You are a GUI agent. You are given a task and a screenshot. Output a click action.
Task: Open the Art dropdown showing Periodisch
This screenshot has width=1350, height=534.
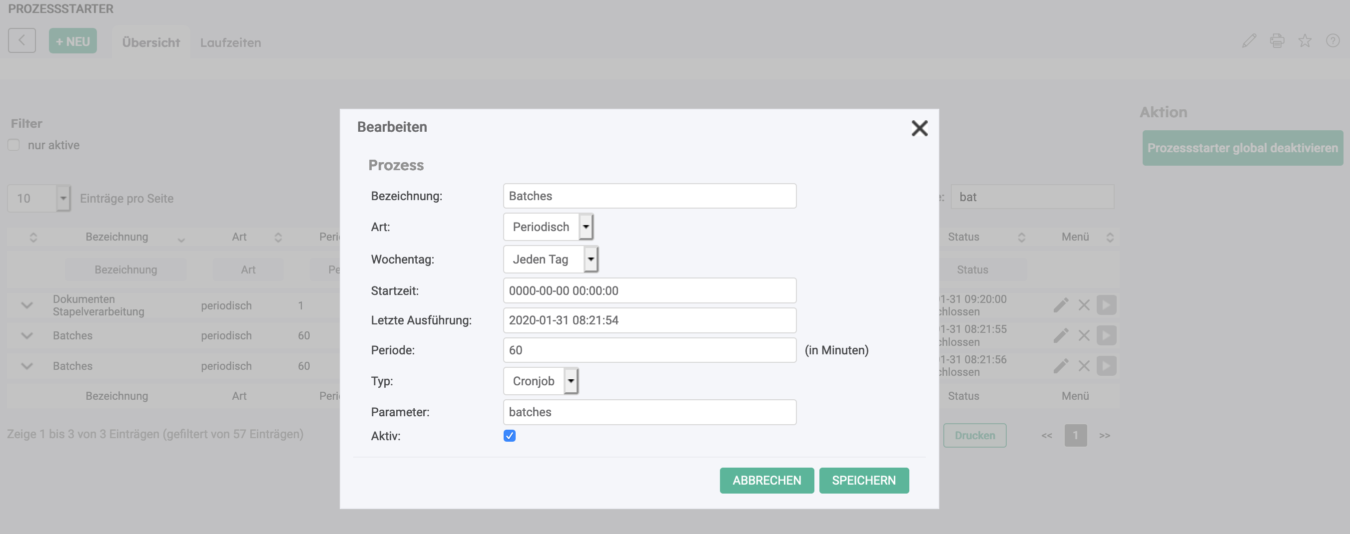click(548, 227)
